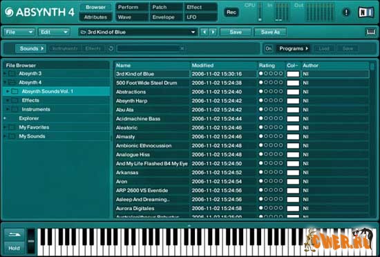
Task: Click the Absynth spiral logo
Action: (9, 12)
